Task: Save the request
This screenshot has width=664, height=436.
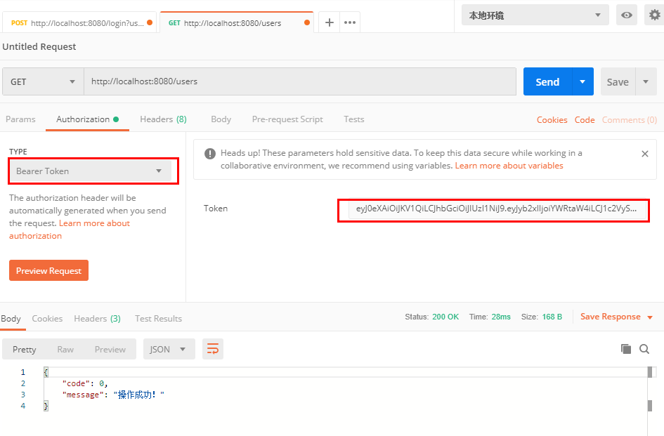Action: [x=618, y=81]
